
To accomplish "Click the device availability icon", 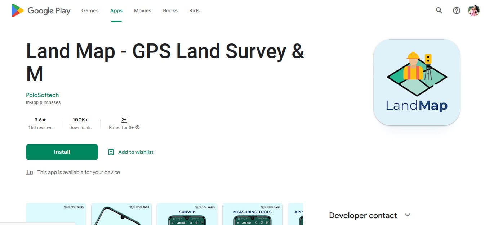I will click(30, 172).
